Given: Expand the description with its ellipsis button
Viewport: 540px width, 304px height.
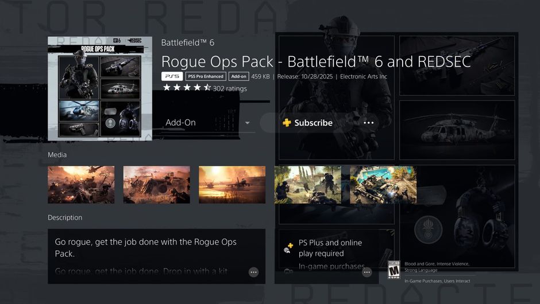Looking at the screenshot, I should click(253, 272).
